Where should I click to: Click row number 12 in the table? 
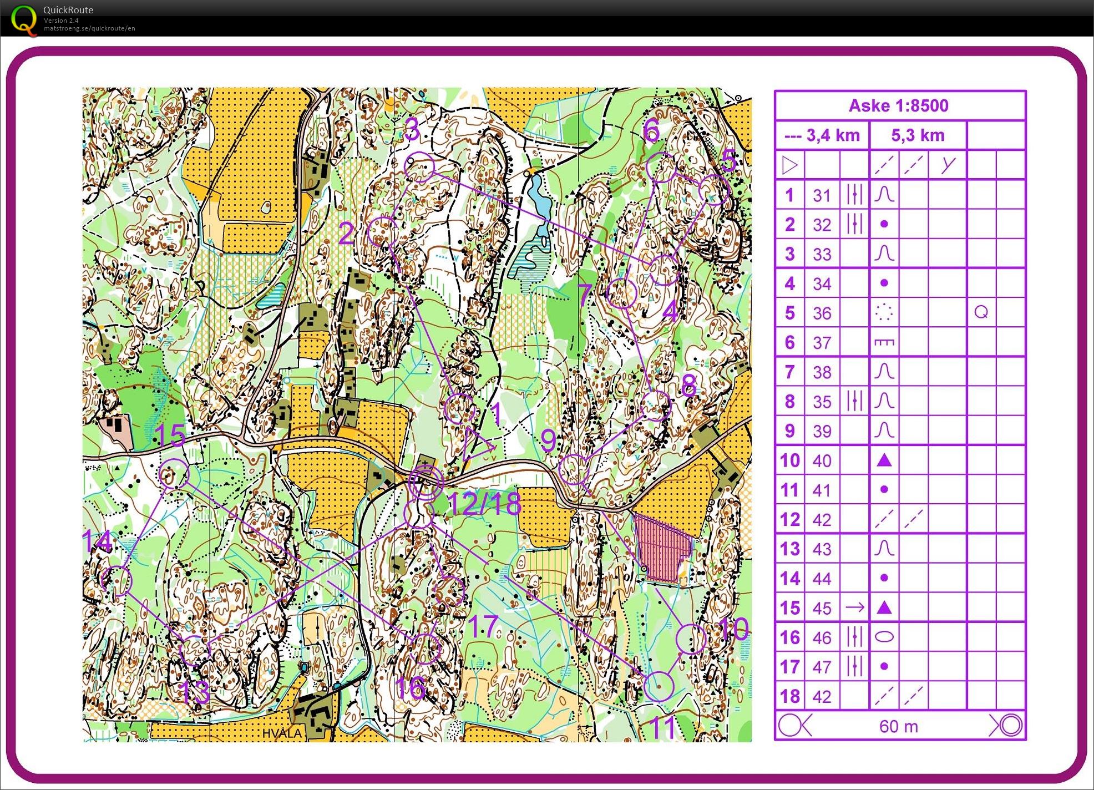point(790,519)
